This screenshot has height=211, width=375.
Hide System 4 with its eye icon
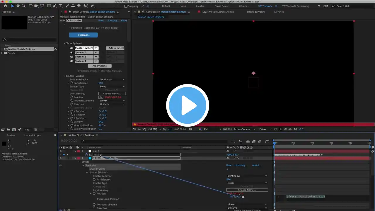[x=71, y=61]
